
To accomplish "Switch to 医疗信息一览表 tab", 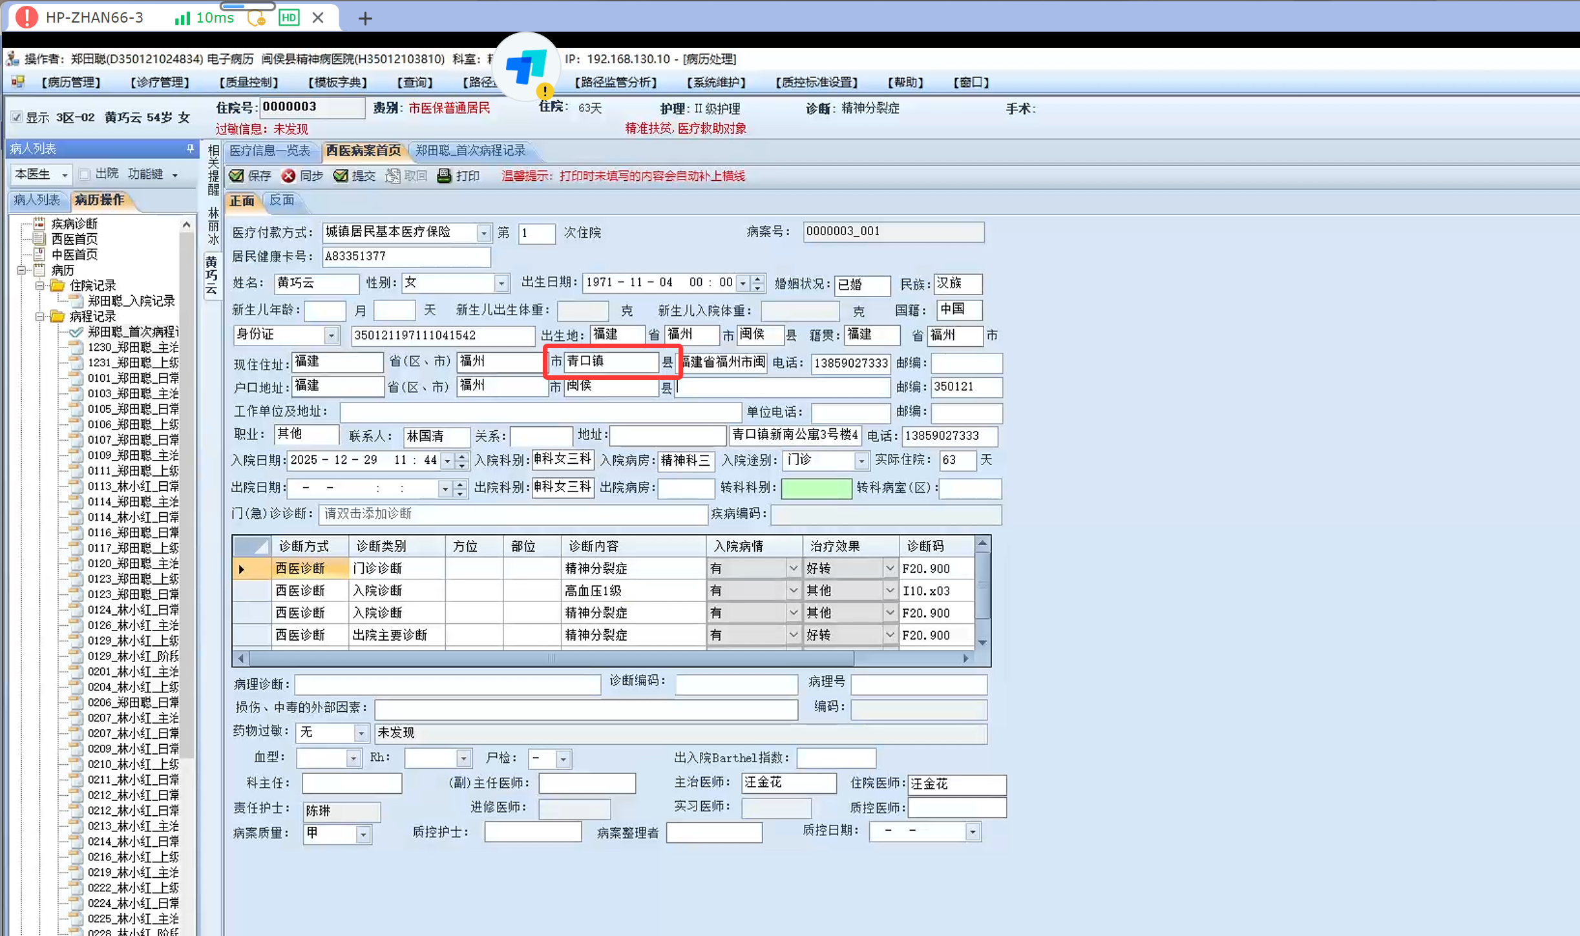I will (x=270, y=151).
